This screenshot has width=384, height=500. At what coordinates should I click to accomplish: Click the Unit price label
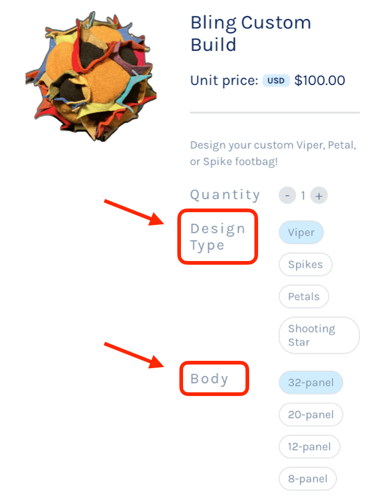pyautogui.click(x=224, y=81)
